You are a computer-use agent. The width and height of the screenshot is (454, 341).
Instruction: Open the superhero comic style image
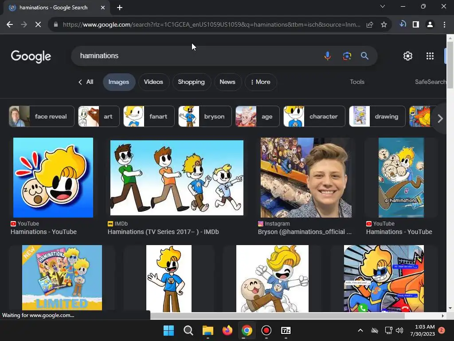[x=384, y=278]
